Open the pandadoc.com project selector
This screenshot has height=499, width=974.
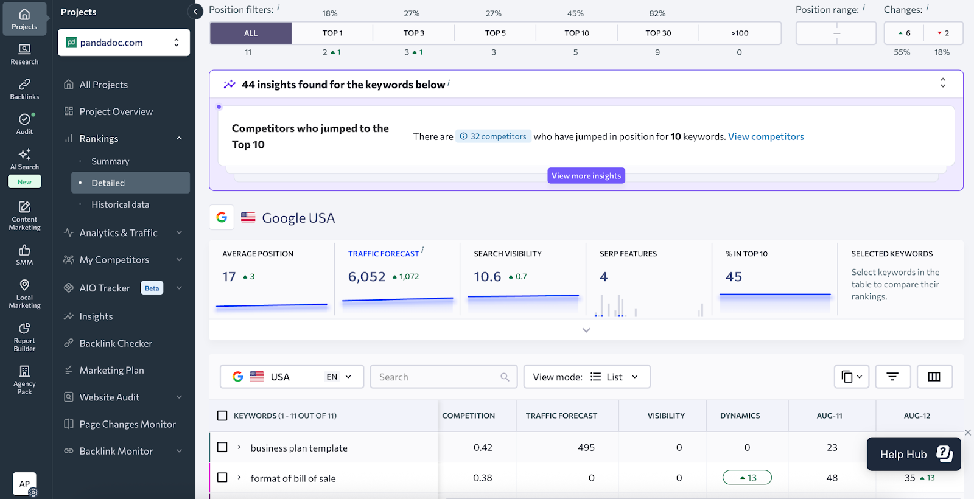pos(124,43)
